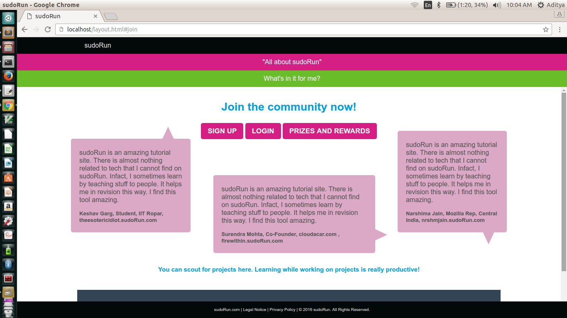Image resolution: width=567 pixels, height=318 pixels.
Task: Bookmark this page with the star
Action: coord(546,29)
